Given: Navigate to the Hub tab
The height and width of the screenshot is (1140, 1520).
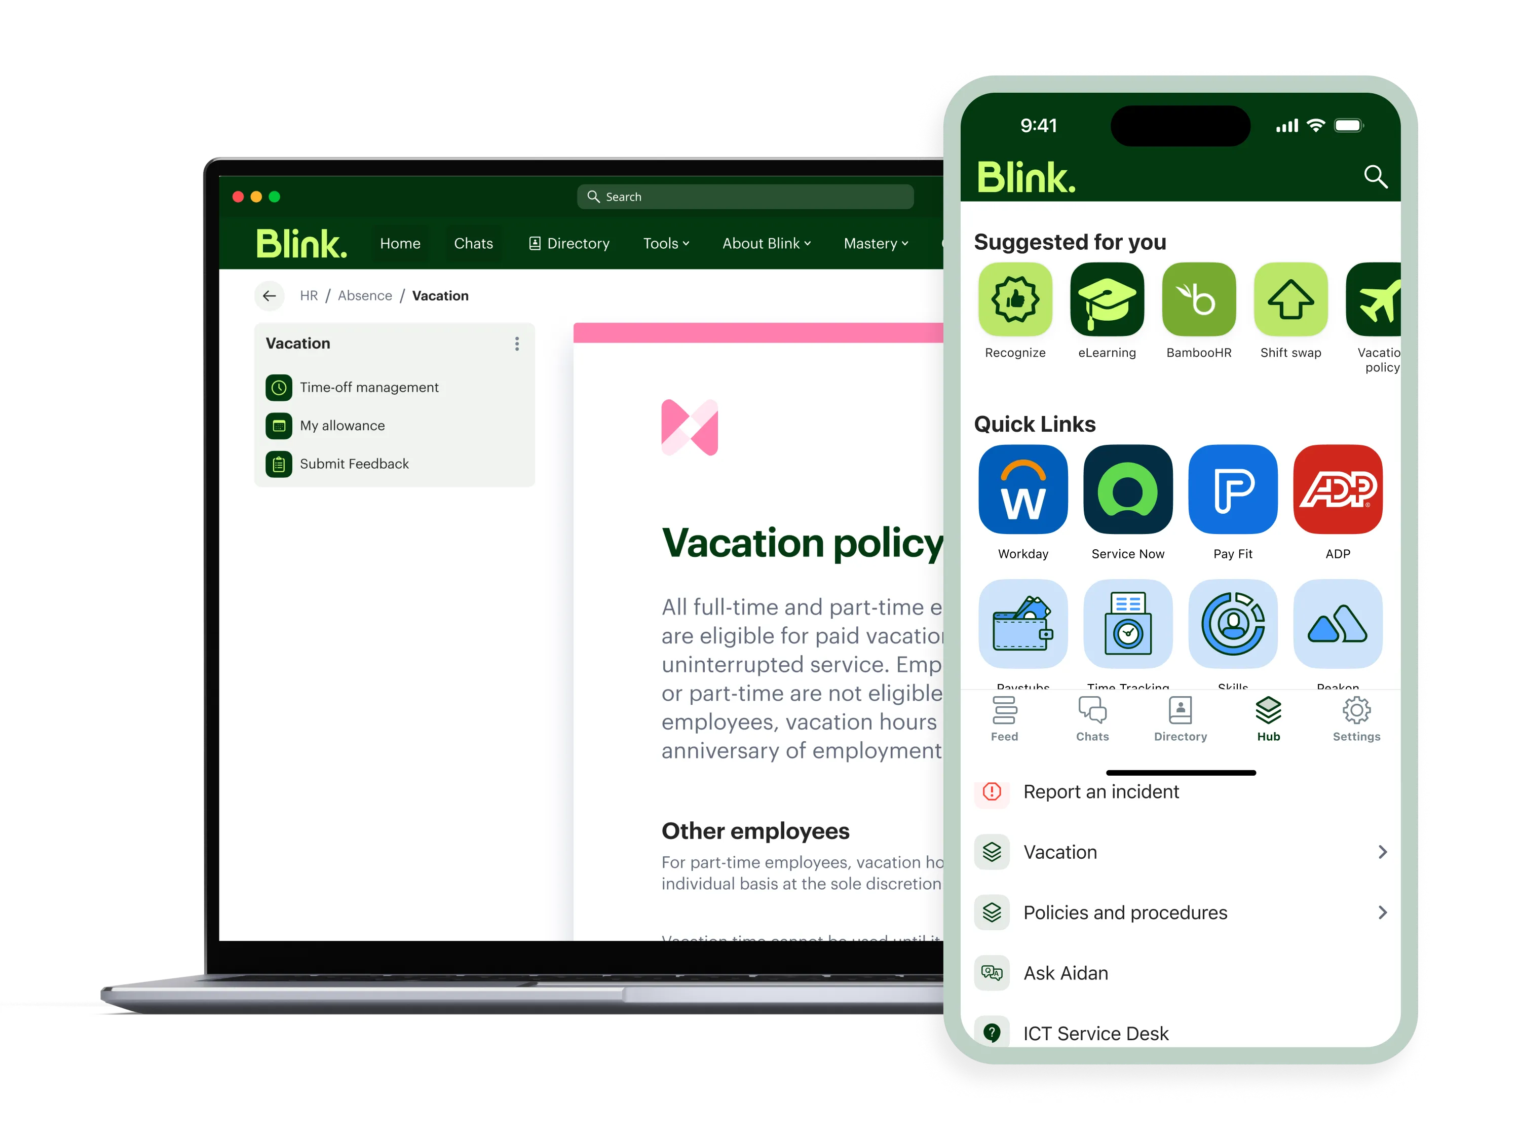Looking at the screenshot, I should pyautogui.click(x=1268, y=718).
